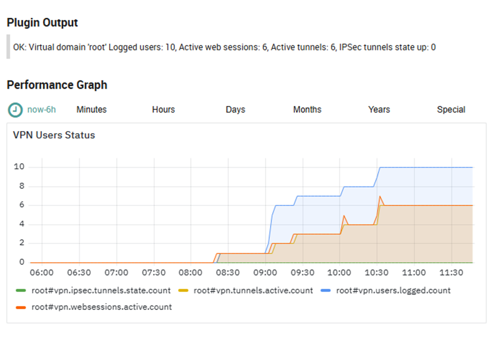
Task: Select the Years time range option
Action: pos(379,110)
